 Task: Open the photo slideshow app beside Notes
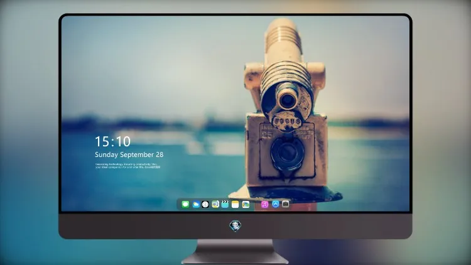[x=246, y=204]
